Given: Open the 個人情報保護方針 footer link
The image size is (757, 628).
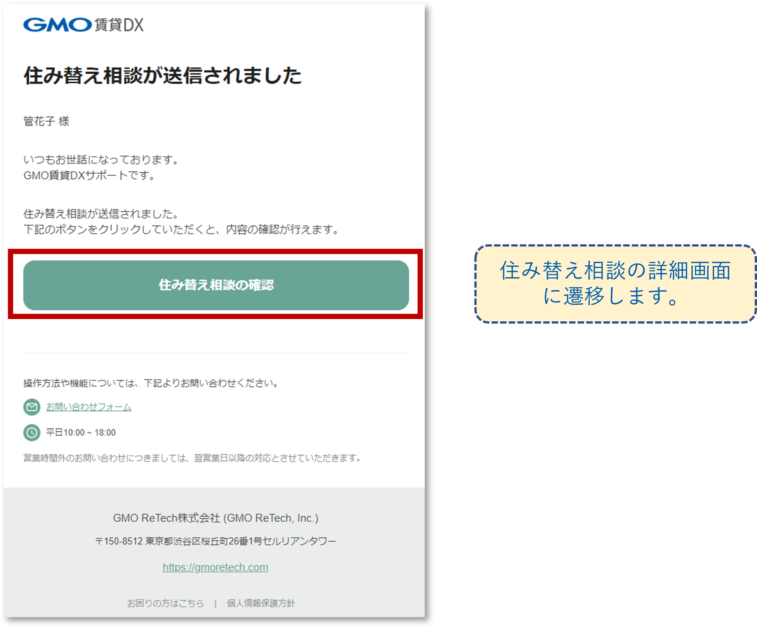Looking at the screenshot, I should tap(261, 603).
